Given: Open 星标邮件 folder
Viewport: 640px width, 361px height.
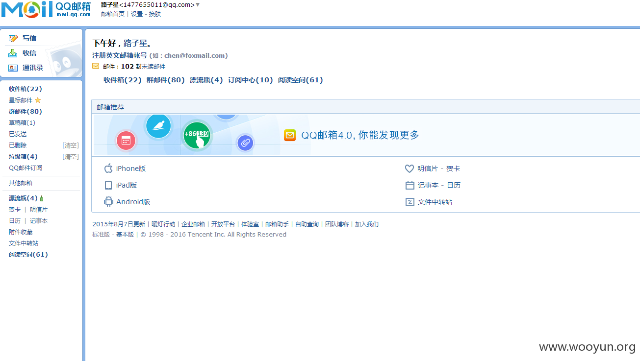Looking at the screenshot, I should pos(21,100).
